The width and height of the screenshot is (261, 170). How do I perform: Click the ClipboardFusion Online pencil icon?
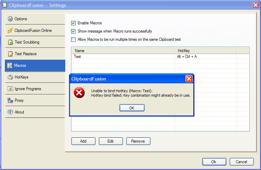coord(10,31)
